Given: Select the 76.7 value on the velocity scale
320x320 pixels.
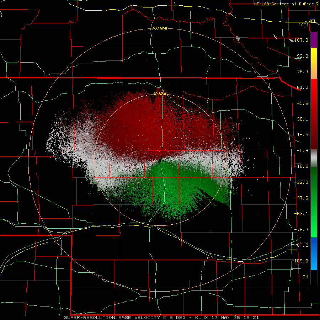Looking at the screenshot, I should (x=303, y=71).
